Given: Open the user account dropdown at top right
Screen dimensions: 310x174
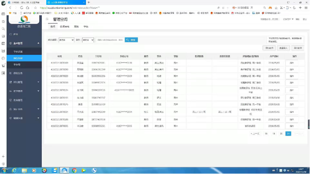Looking at the screenshot, I should (288, 19).
